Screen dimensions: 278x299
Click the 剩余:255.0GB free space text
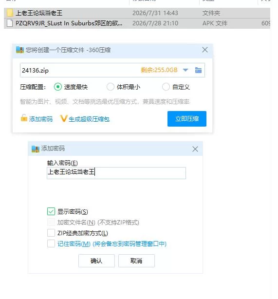coord(159,70)
